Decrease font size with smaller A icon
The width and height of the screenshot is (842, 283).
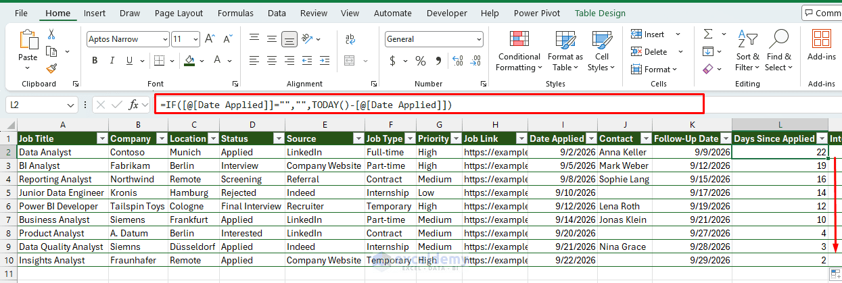227,39
